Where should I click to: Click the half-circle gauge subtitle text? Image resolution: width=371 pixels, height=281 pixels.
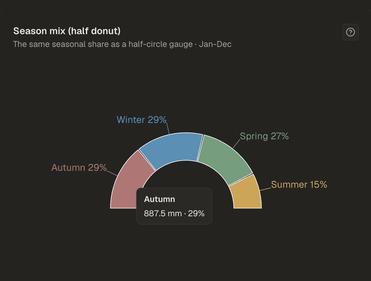(x=103, y=44)
